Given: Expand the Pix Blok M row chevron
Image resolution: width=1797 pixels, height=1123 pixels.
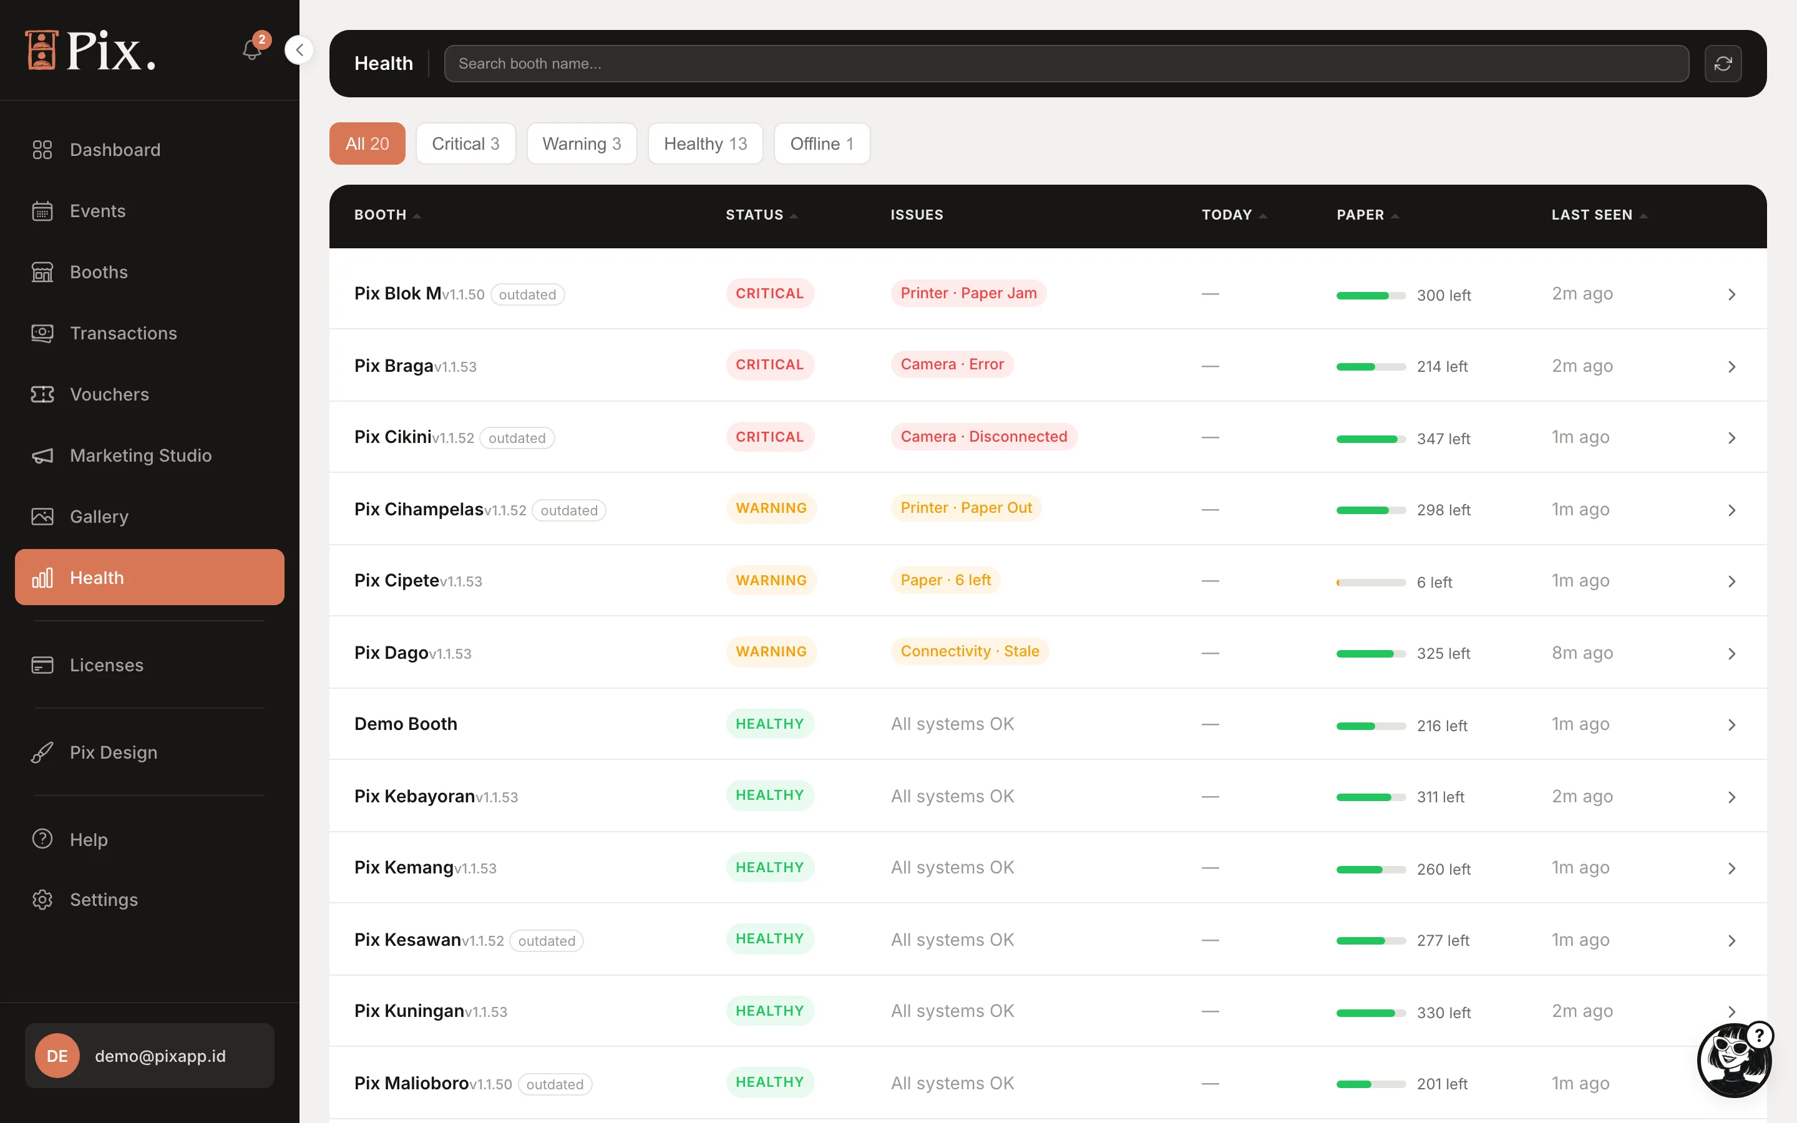Looking at the screenshot, I should [1731, 295].
